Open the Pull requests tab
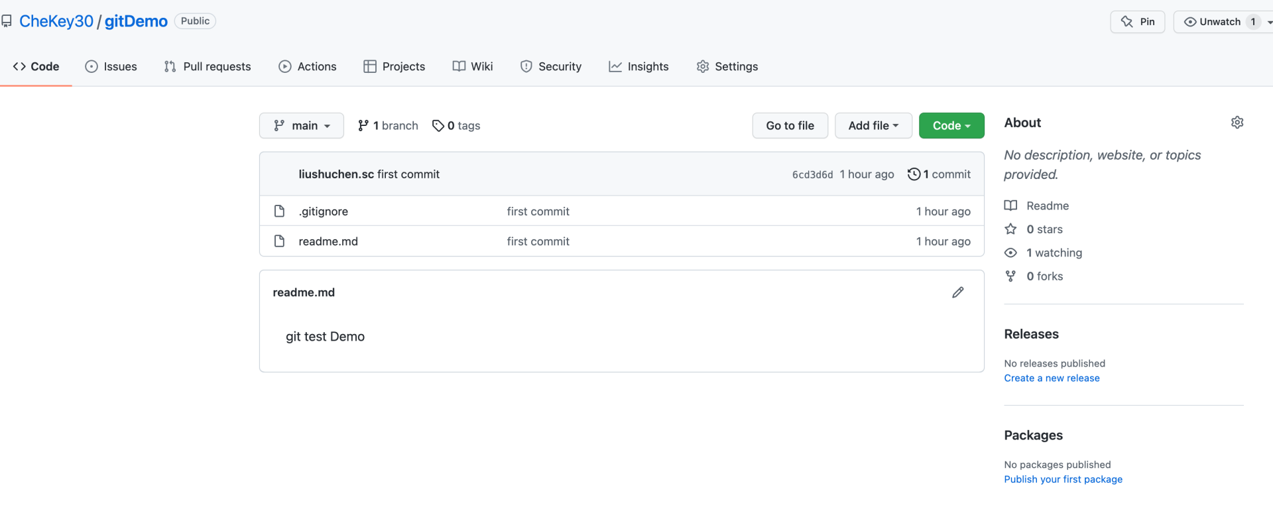Image resolution: width=1273 pixels, height=511 pixels. pos(208,66)
